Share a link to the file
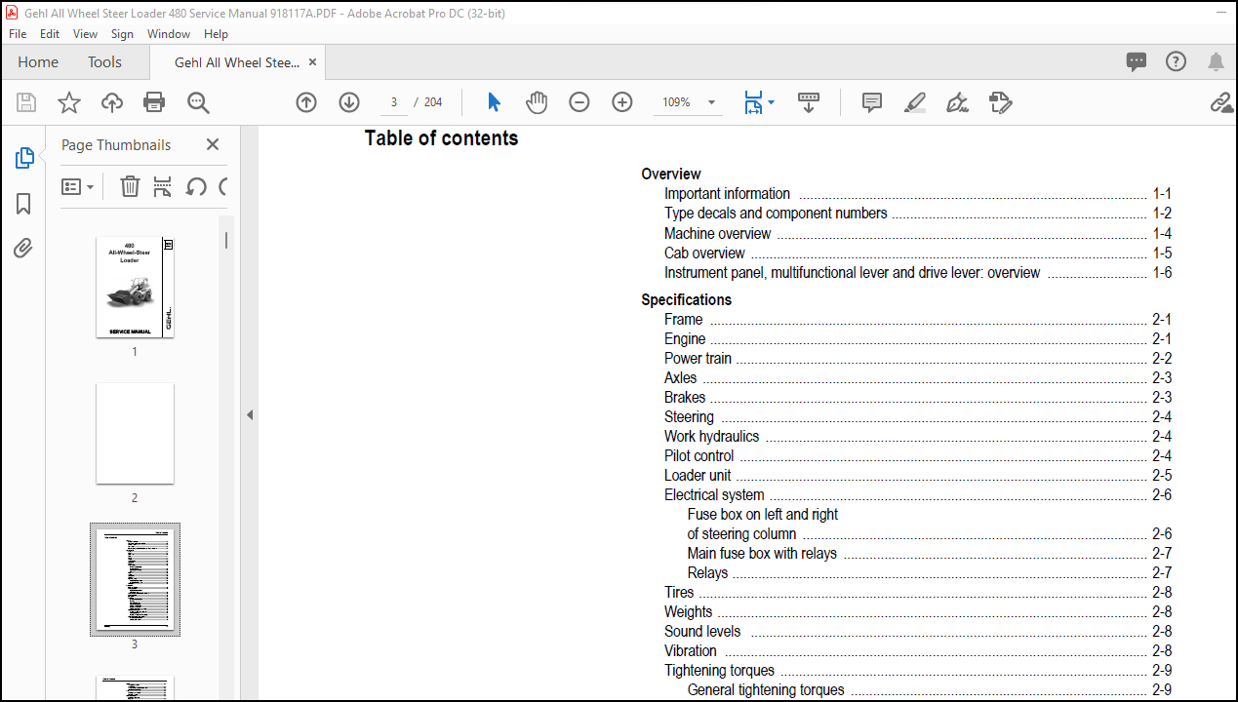The width and height of the screenshot is (1238, 702). pyautogui.click(x=1220, y=102)
